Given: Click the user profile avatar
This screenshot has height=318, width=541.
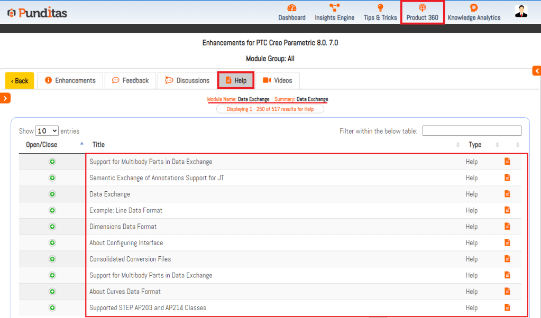Looking at the screenshot, I should pyautogui.click(x=521, y=11).
